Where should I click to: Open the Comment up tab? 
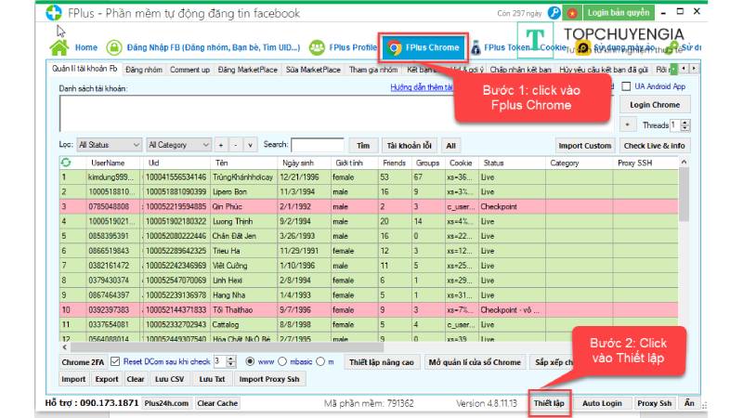click(x=189, y=70)
